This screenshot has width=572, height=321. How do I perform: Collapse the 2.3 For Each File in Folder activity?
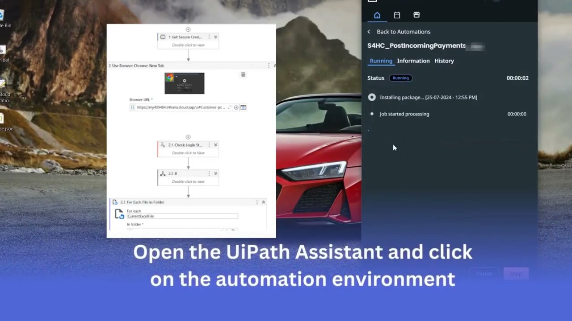pos(263,202)
